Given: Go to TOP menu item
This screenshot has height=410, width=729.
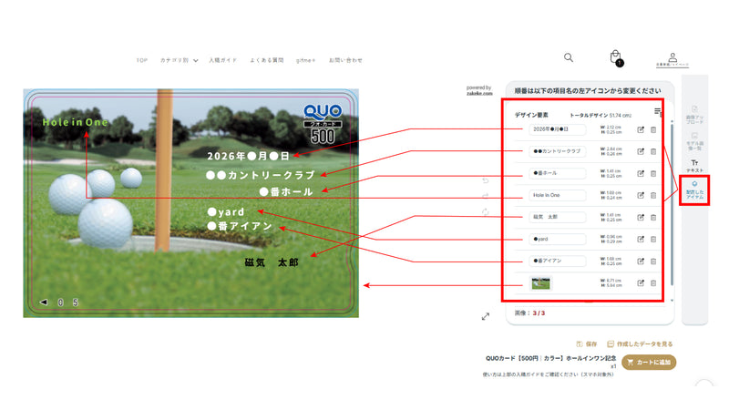Looking at the screenshot, I should pos(142,60).
